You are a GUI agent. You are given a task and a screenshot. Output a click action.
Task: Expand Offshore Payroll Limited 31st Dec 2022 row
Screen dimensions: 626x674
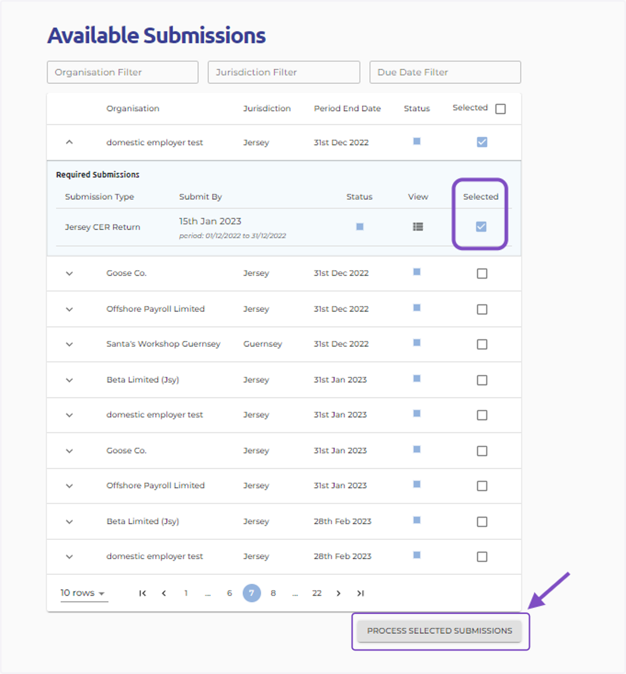[x=69, y=309]
